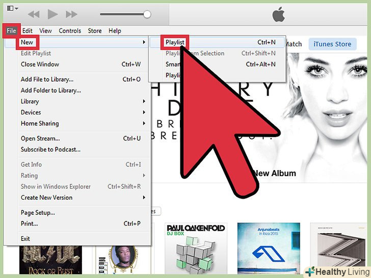Open the AC/DC Rock or Bust album
Viewport: 371px width, 278px height.
50,260
